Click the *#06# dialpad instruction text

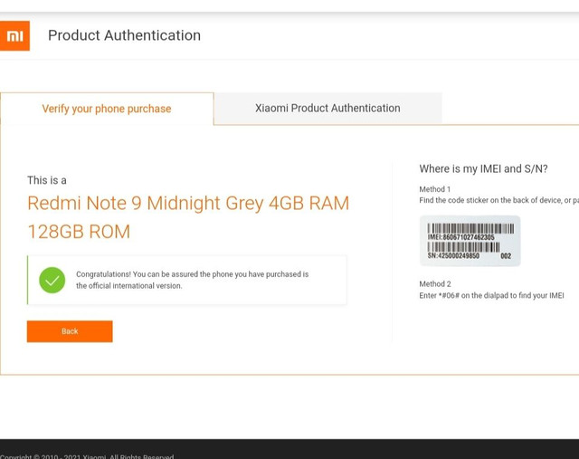pyautogui.click(x=491, y=295)
